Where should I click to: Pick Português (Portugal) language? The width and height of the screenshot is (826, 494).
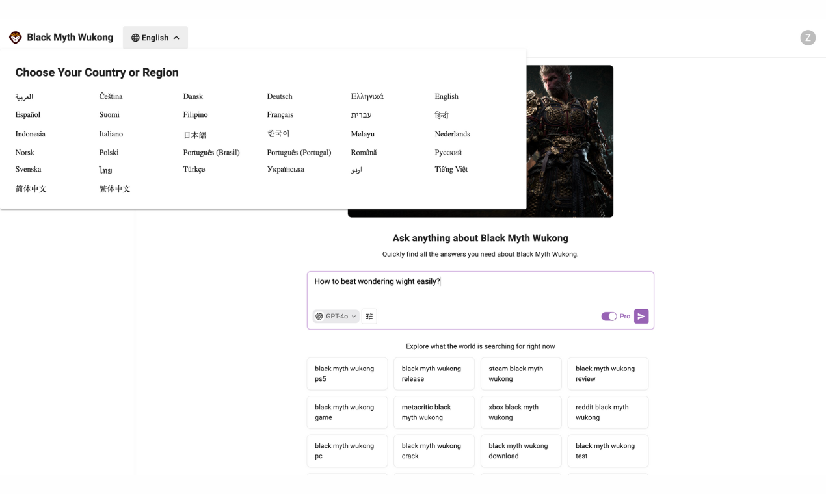click(299, 152)
